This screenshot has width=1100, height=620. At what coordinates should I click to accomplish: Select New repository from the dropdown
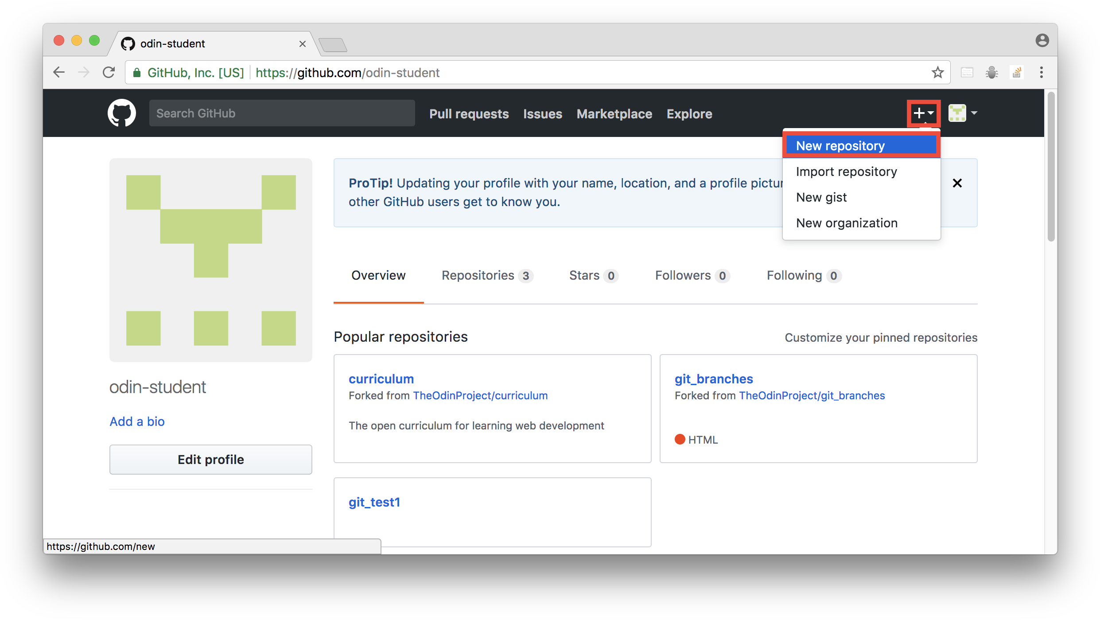[x=861, y=146]
